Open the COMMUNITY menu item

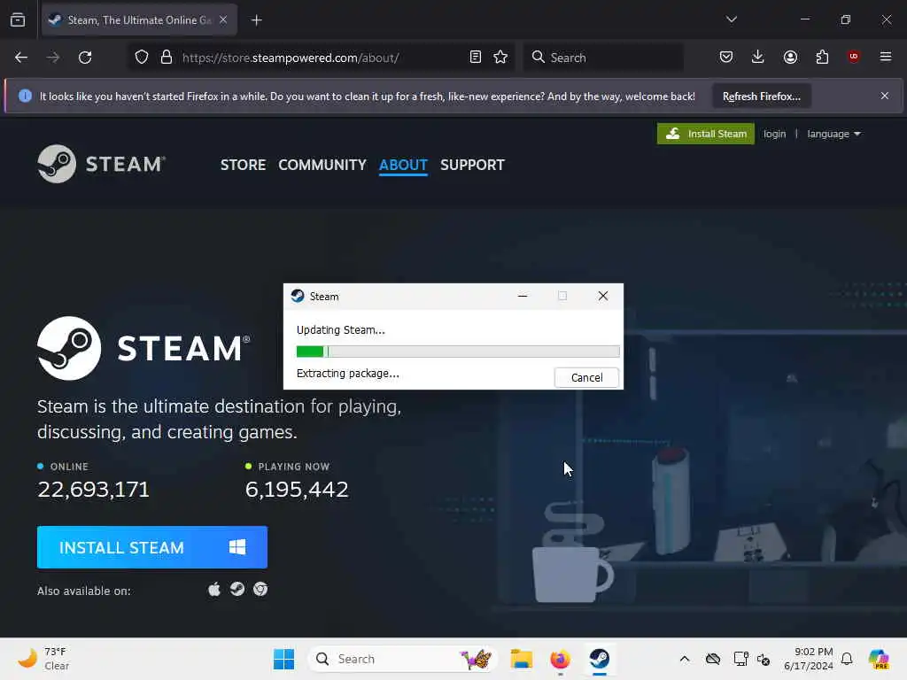point(322,165)
